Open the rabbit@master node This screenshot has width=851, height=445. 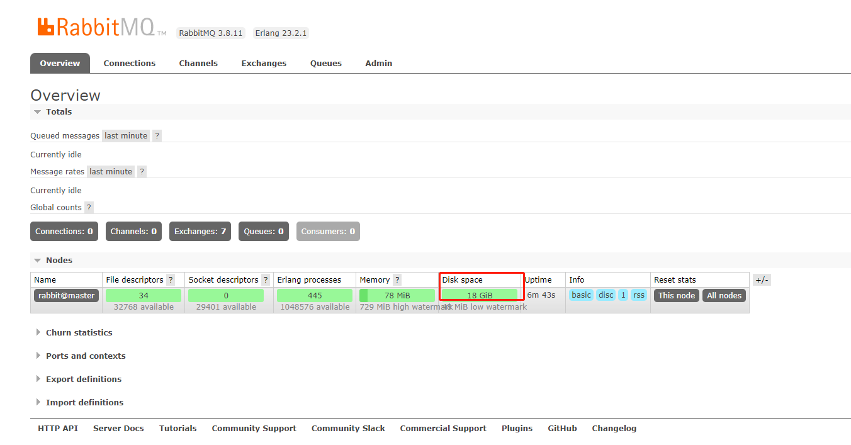(67, 296)
